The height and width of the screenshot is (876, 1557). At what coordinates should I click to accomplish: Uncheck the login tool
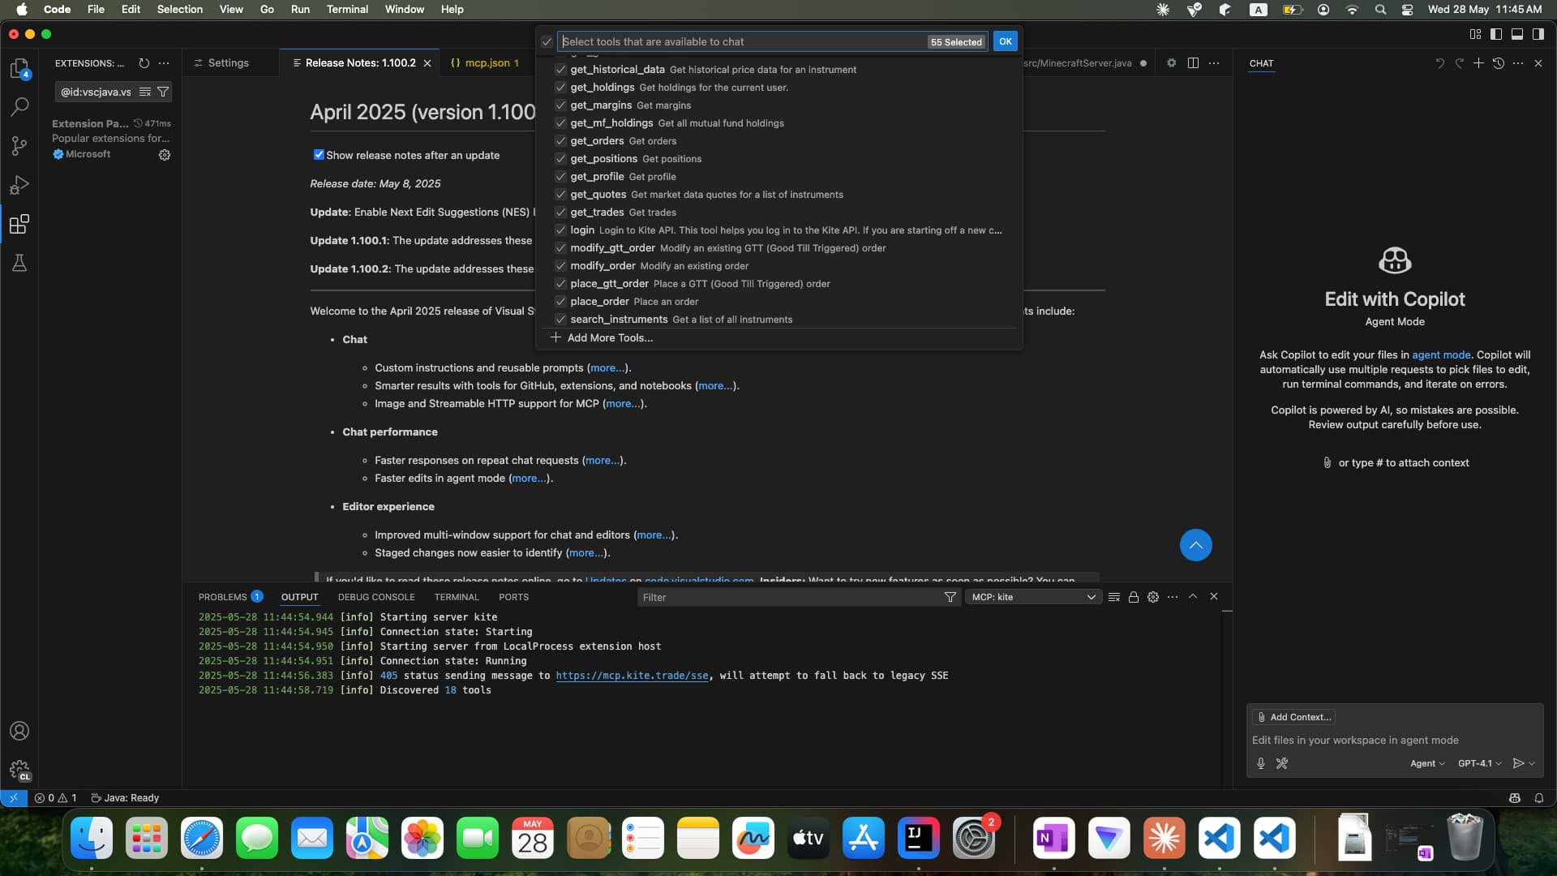560,230
